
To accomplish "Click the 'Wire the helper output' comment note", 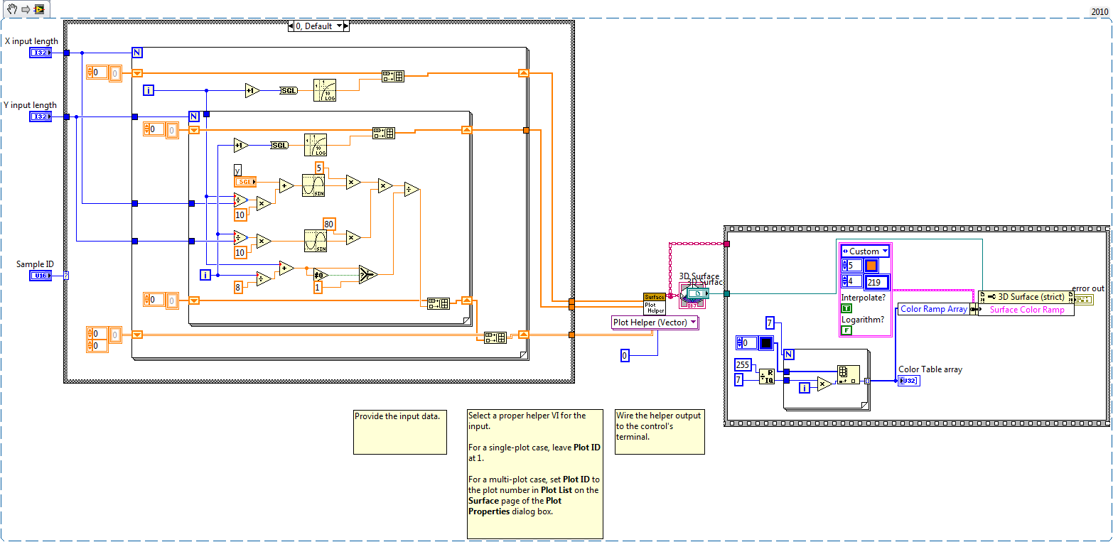I will point(660,432).
